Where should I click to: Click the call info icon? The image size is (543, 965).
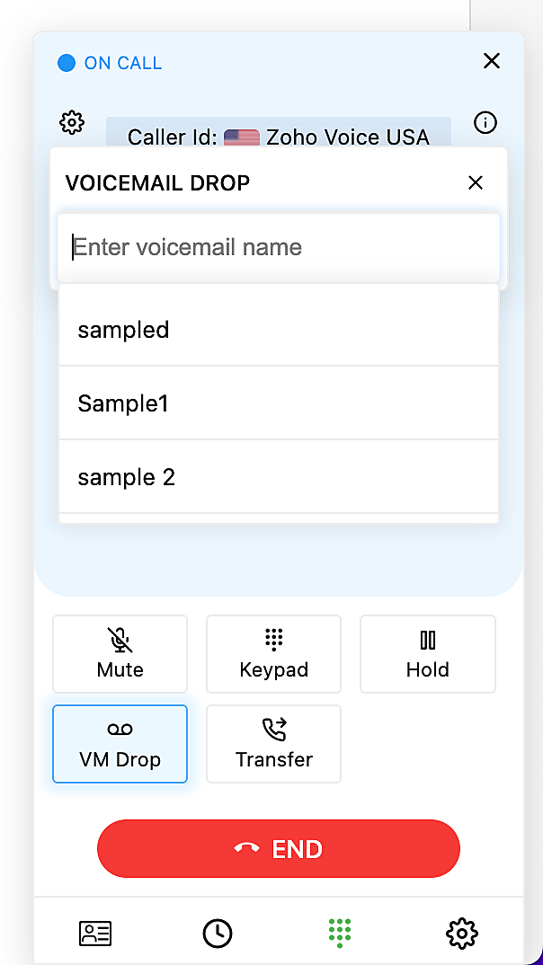coord(485,123)
